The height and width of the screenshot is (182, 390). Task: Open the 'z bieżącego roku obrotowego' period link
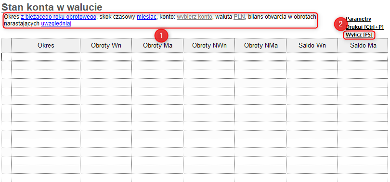[x=58, y=17]
